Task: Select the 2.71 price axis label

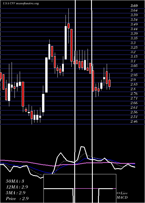Action: pos(134,98)
